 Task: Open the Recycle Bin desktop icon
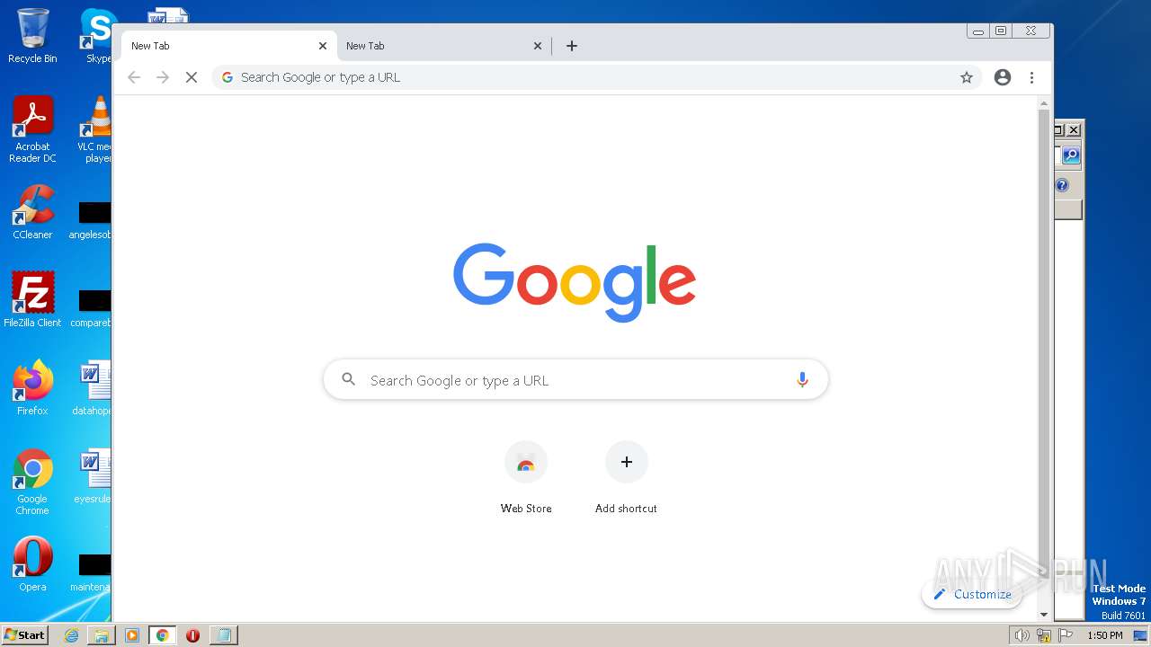32,36
